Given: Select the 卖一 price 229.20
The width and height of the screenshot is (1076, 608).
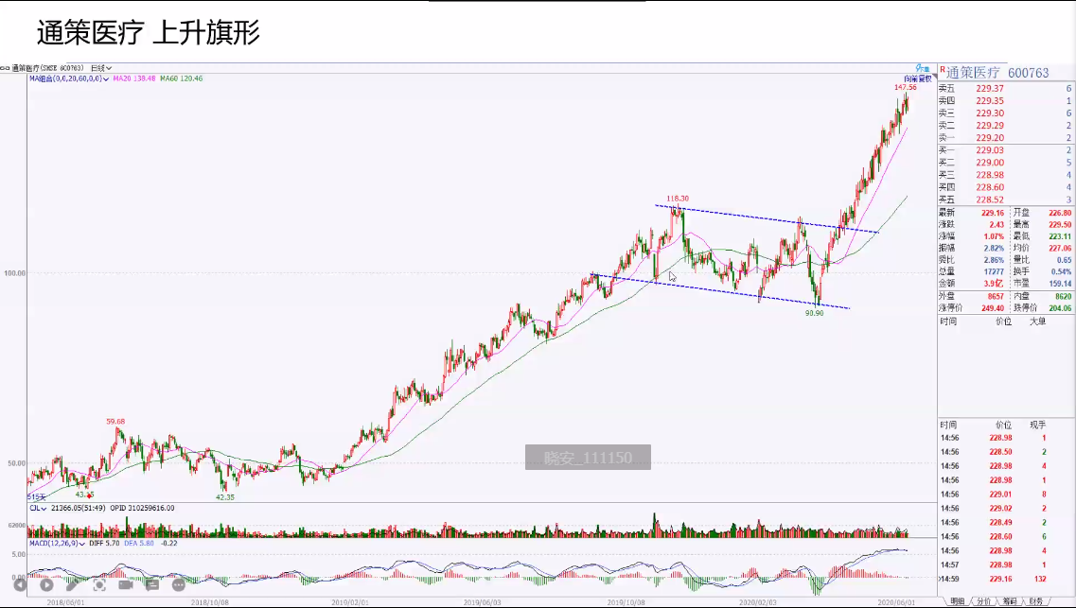Looking at the screenshot, I should point(990,138).
